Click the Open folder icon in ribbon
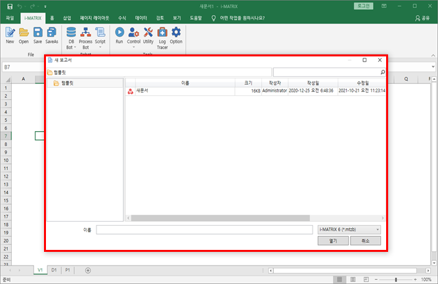The width and height of the screenshot is (438, 284). (x=24, y=34)
